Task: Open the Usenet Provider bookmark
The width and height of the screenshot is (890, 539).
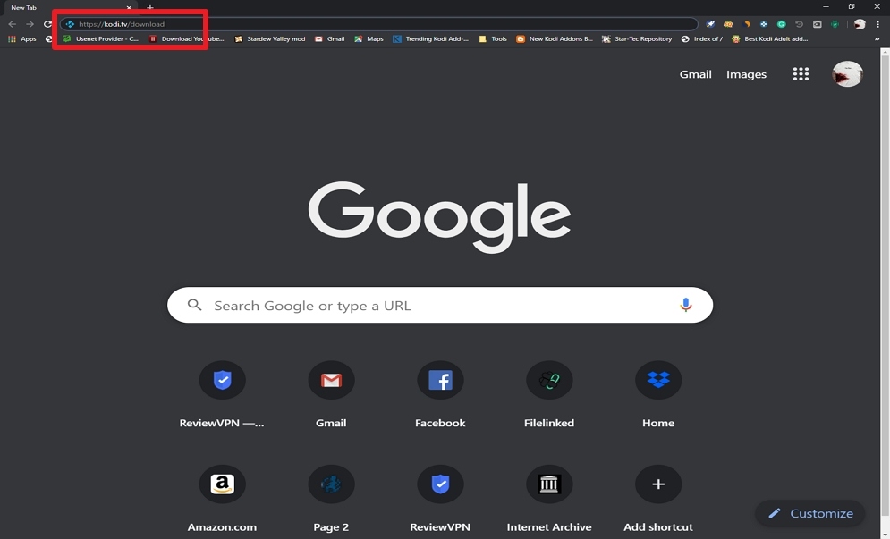Action: (100, 39)
